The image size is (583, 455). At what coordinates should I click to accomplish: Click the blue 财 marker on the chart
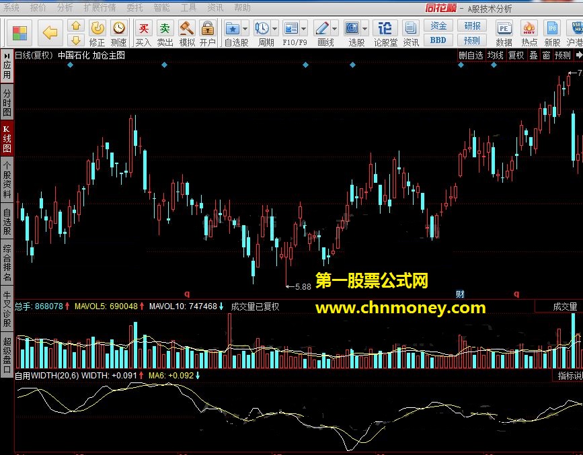(461, 294)
